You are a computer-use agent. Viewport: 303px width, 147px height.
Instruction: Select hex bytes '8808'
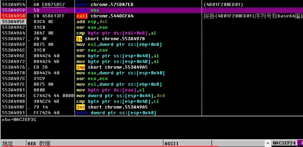pos(39,90)
